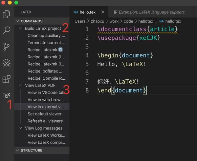Open the Explorer view in activity bar
197x161 pixels.
(x=6, y=14)
